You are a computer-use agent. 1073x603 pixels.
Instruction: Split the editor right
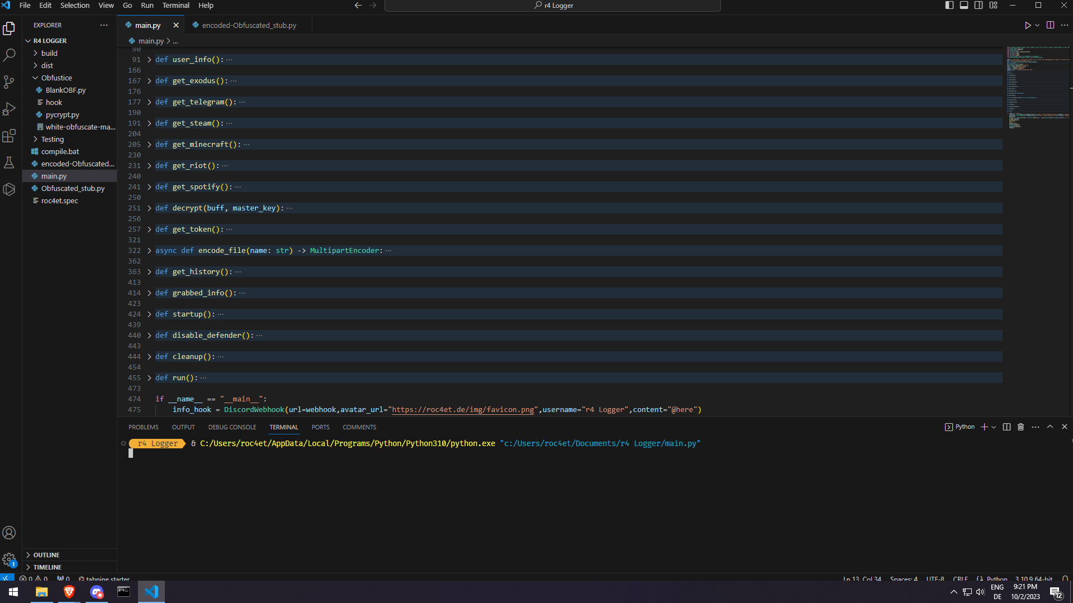(x=1050, y=25)
